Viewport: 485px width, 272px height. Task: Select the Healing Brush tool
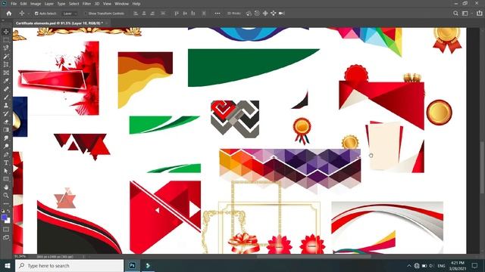[6, 89]
